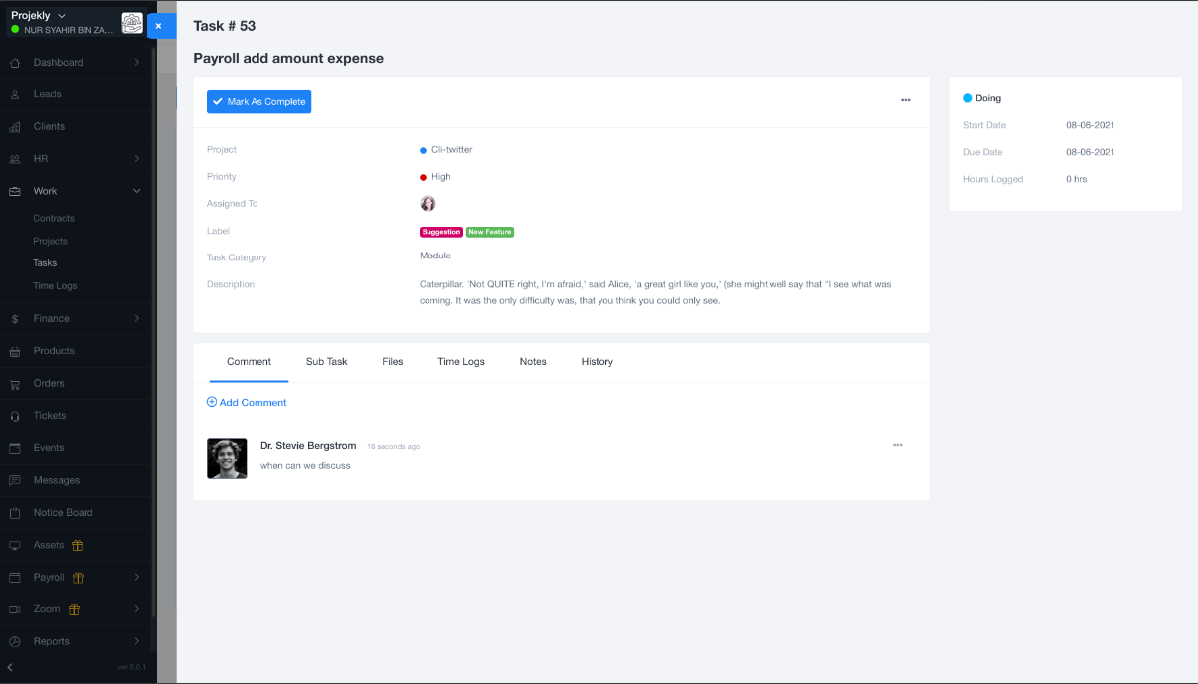Collapse the sidebar using the bottom arrow
This screenshot has height=684, width=1198.
(10, 667)
